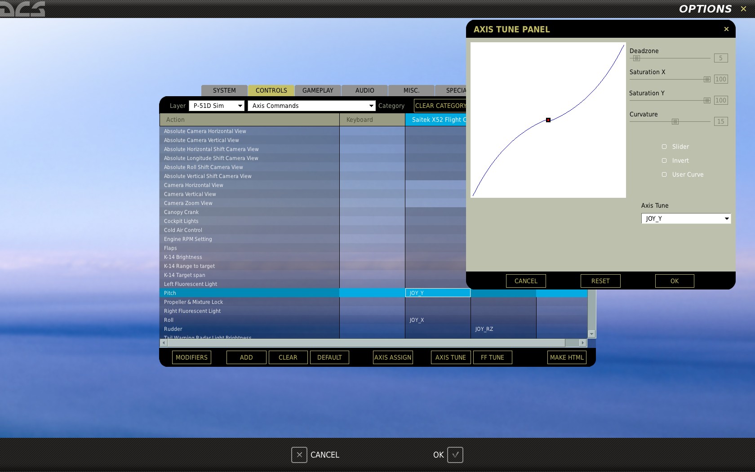Open the Axis Commands category dropdown
The height and width of the screenshot is (472, 755).
[311, 106]
